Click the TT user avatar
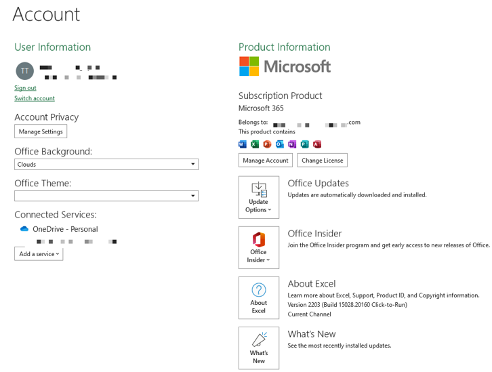The width and height of the screenshot is (492, 372). pos(25,71)
